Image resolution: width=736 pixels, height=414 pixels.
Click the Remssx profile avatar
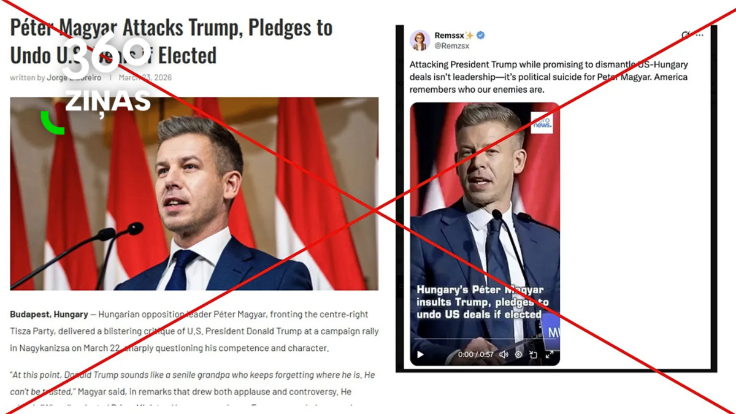point(420,40)
